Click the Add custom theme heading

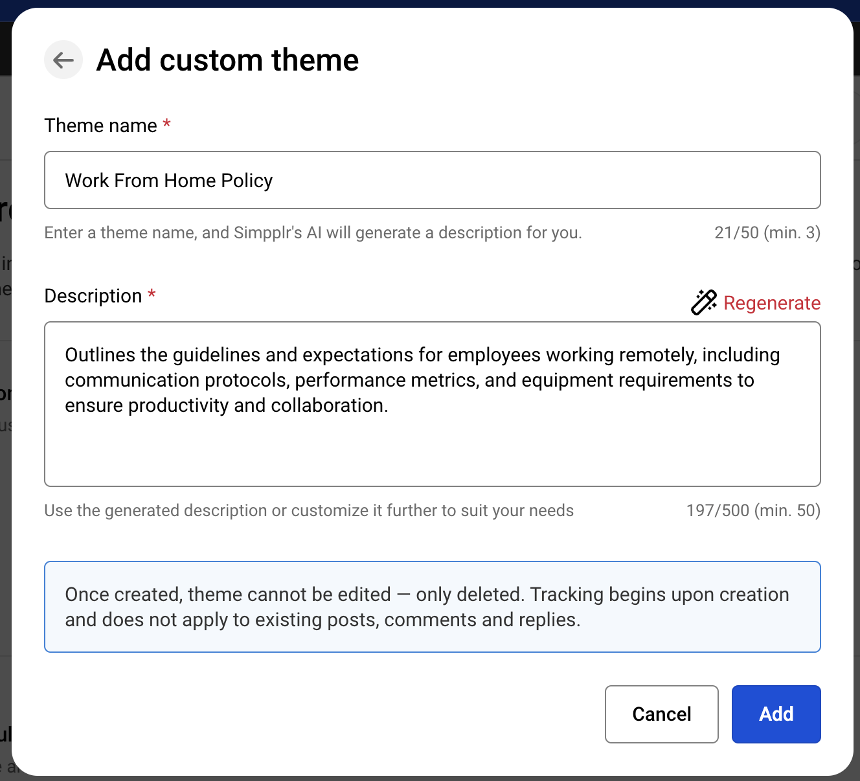coord(227,60)
